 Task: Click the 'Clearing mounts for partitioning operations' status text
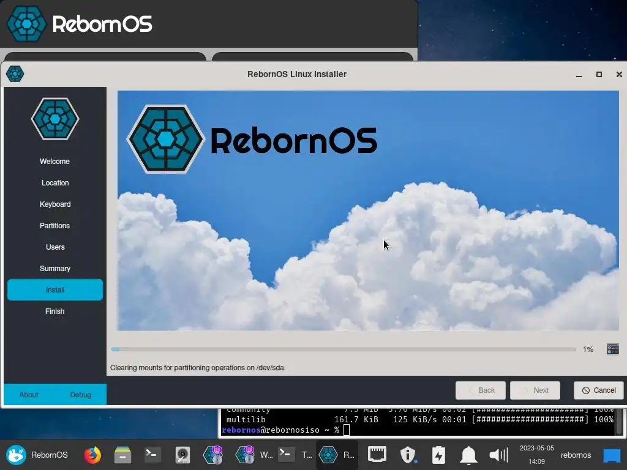(198, 368)
